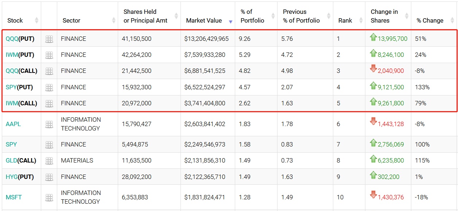The width and height of the screenshot is (458, 211).
Task: Click the red down arrow for AAPL shares
Action: click(x=373, y=122)
